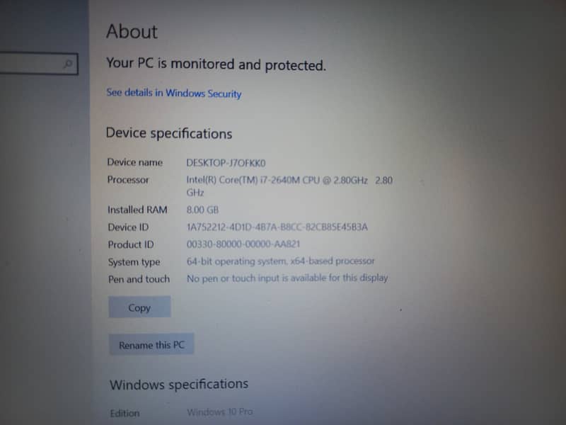Click the Copy button
Viewport: 566px width, 425px height.
[139, 307]
